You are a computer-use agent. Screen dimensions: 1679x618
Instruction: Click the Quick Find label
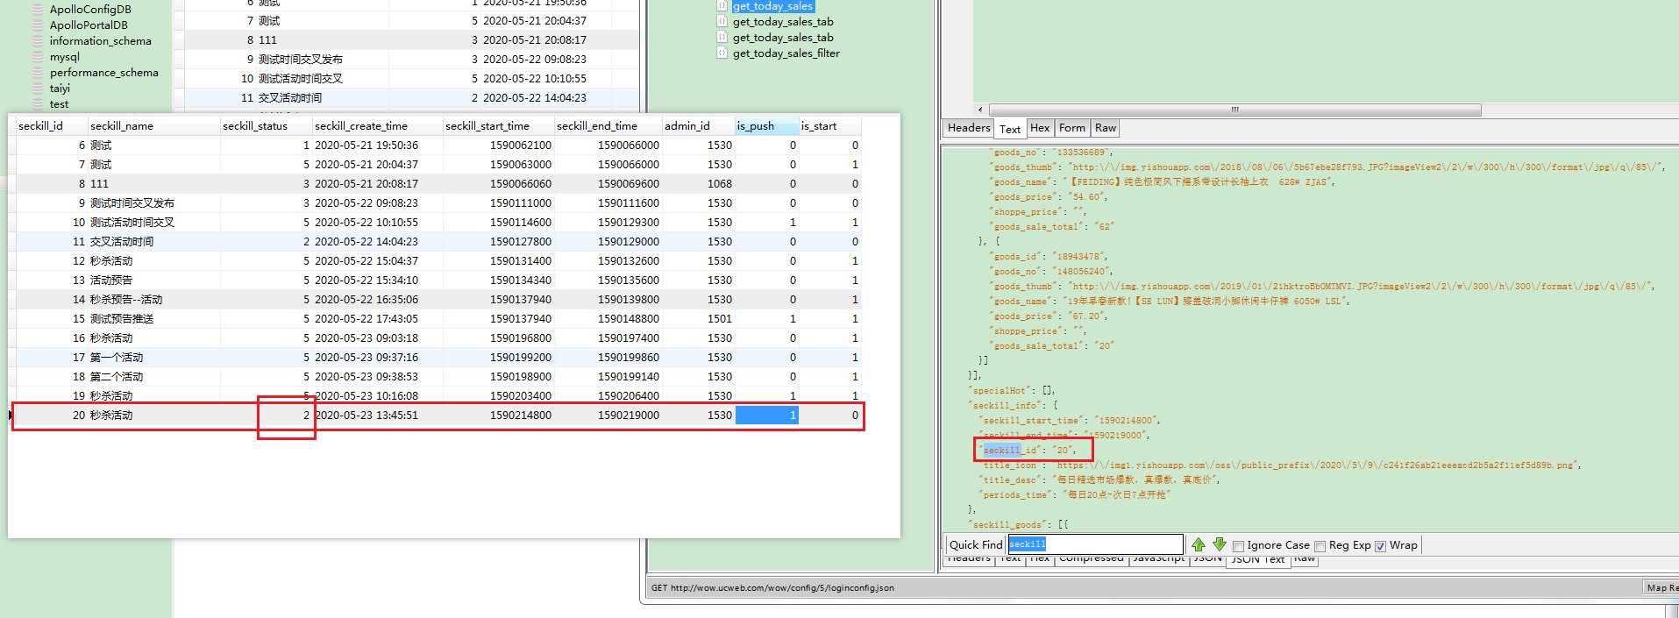point(976,545)
